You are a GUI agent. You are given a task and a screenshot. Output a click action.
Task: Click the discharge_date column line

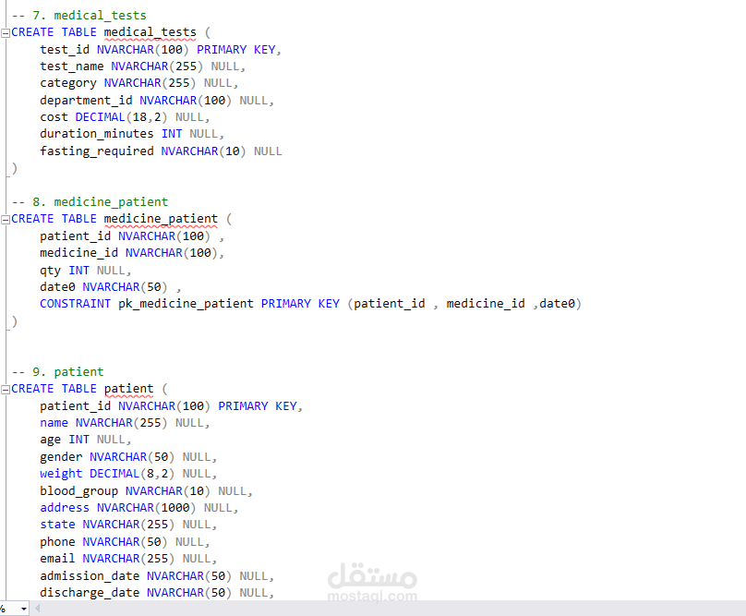point(157,593)
